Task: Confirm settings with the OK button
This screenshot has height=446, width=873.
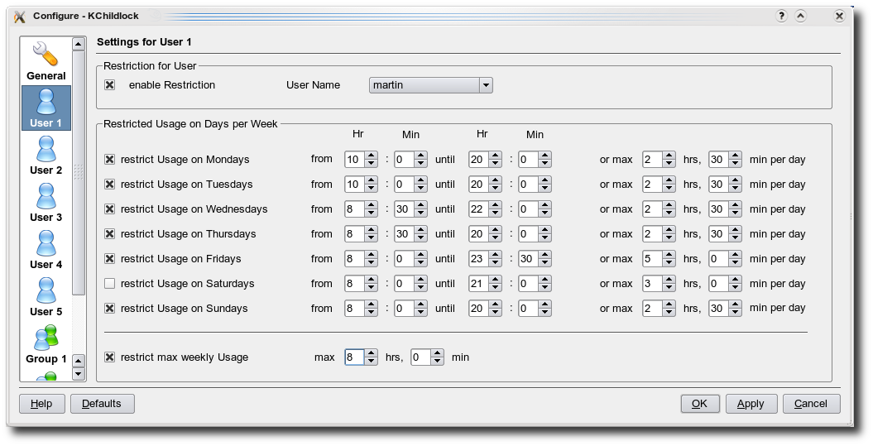Action: point(699,404)
